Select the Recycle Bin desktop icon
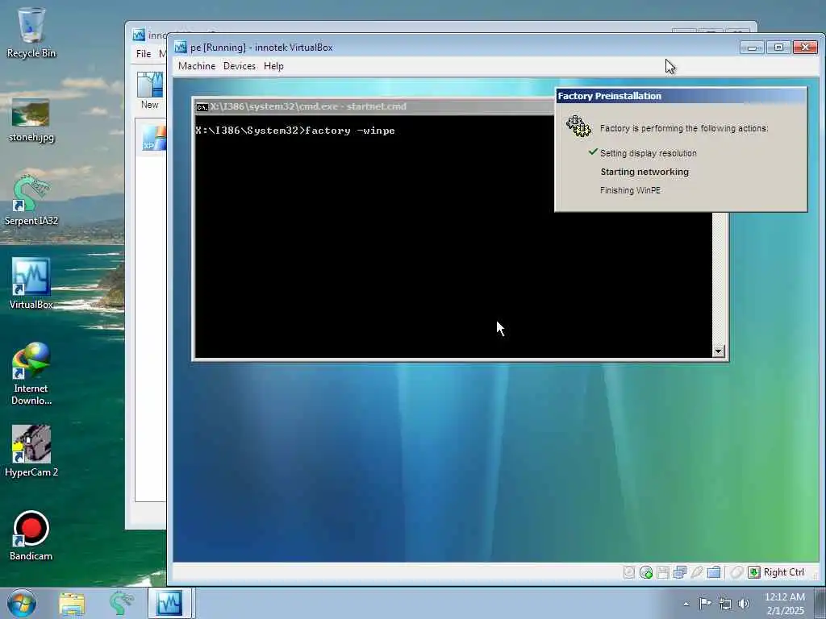Screen dimensions: 826x619 click(31, 32)
